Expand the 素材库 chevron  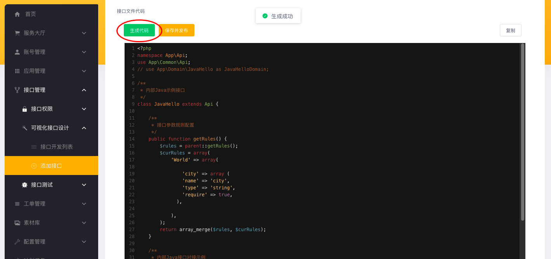tap(84, 223)
